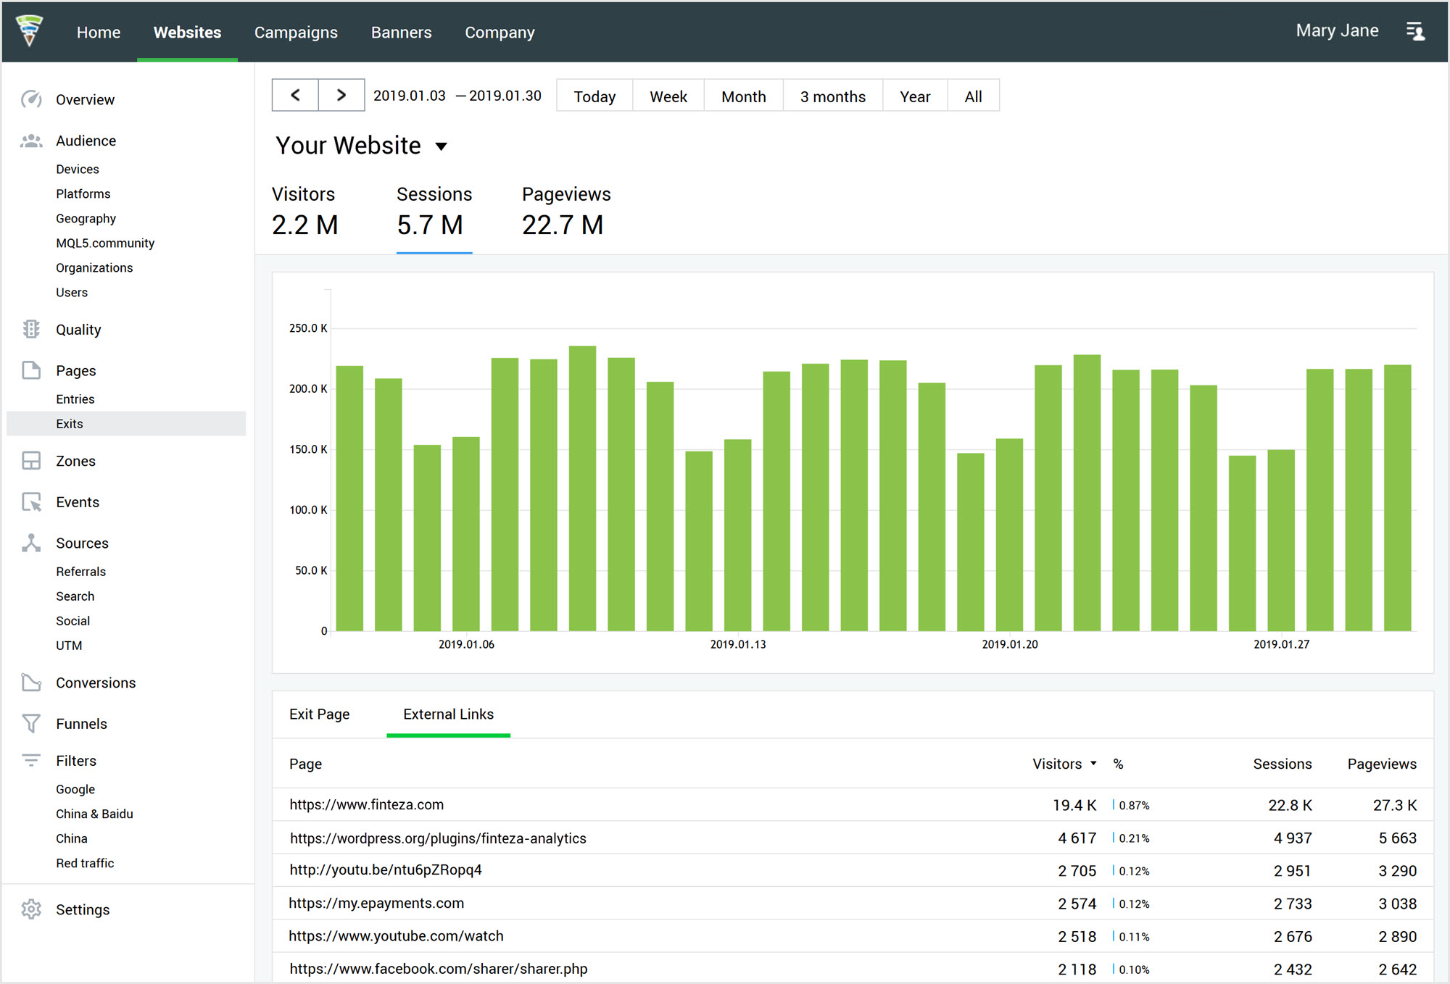Toggle the Sessions metric view

431,212
